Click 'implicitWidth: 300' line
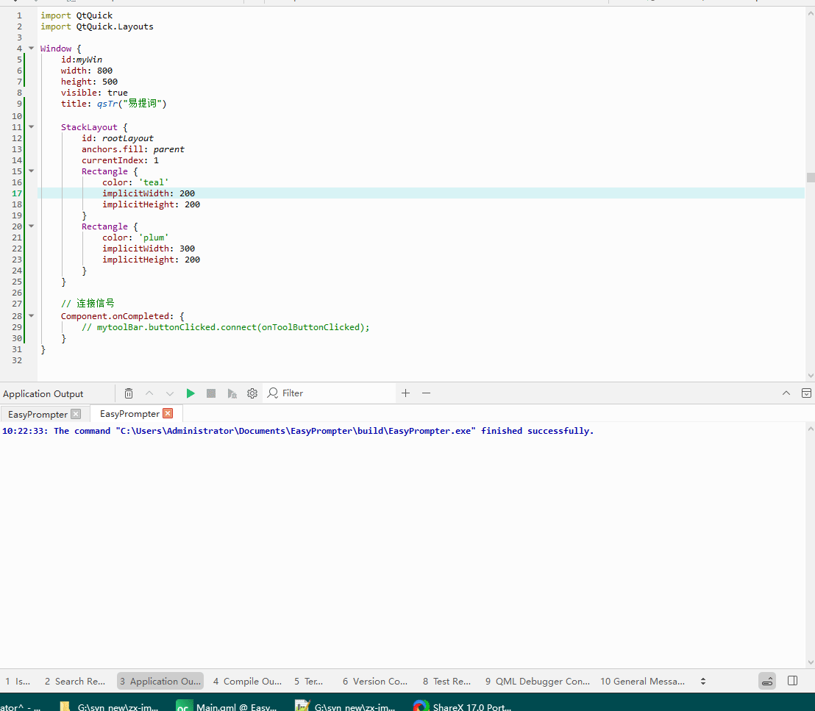This screenshot has height=711, width=815. pyautogui.click(x=149, y=249)
